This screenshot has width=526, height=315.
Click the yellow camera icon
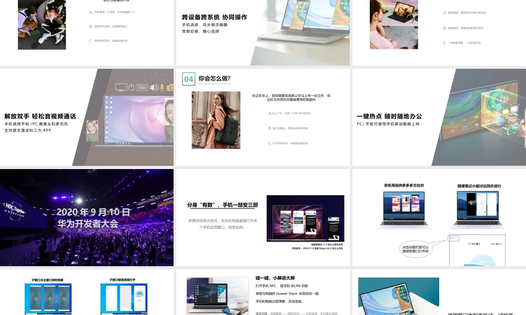click(x=170, y=87)
